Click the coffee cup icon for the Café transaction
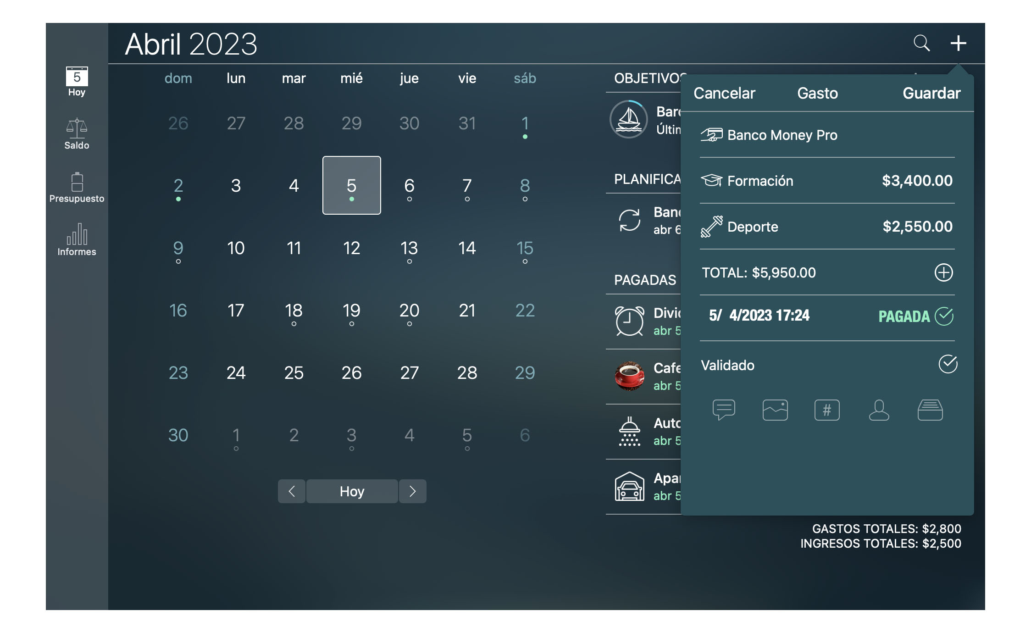 tap(630, 376)
